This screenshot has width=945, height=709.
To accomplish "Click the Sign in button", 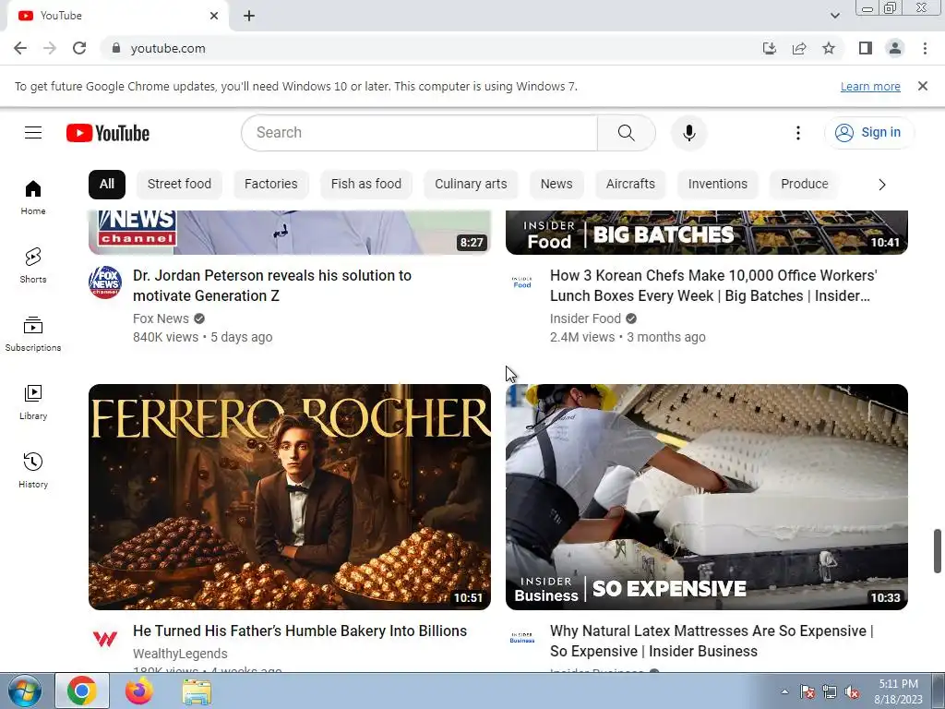I will pyautogui.click(x=868, y=133).
